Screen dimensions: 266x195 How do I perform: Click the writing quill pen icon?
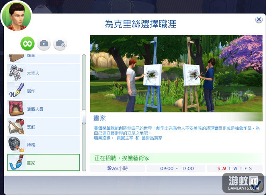click(x=17, y=91)
